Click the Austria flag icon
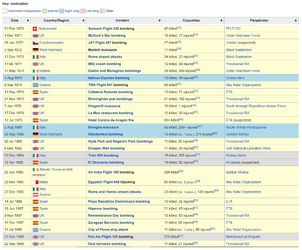302x250 pixels. (x=36, y=195)
